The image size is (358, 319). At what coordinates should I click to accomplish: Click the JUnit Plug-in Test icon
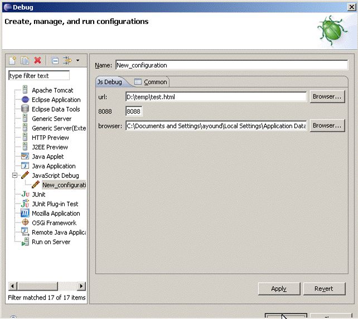click(25, 204)
